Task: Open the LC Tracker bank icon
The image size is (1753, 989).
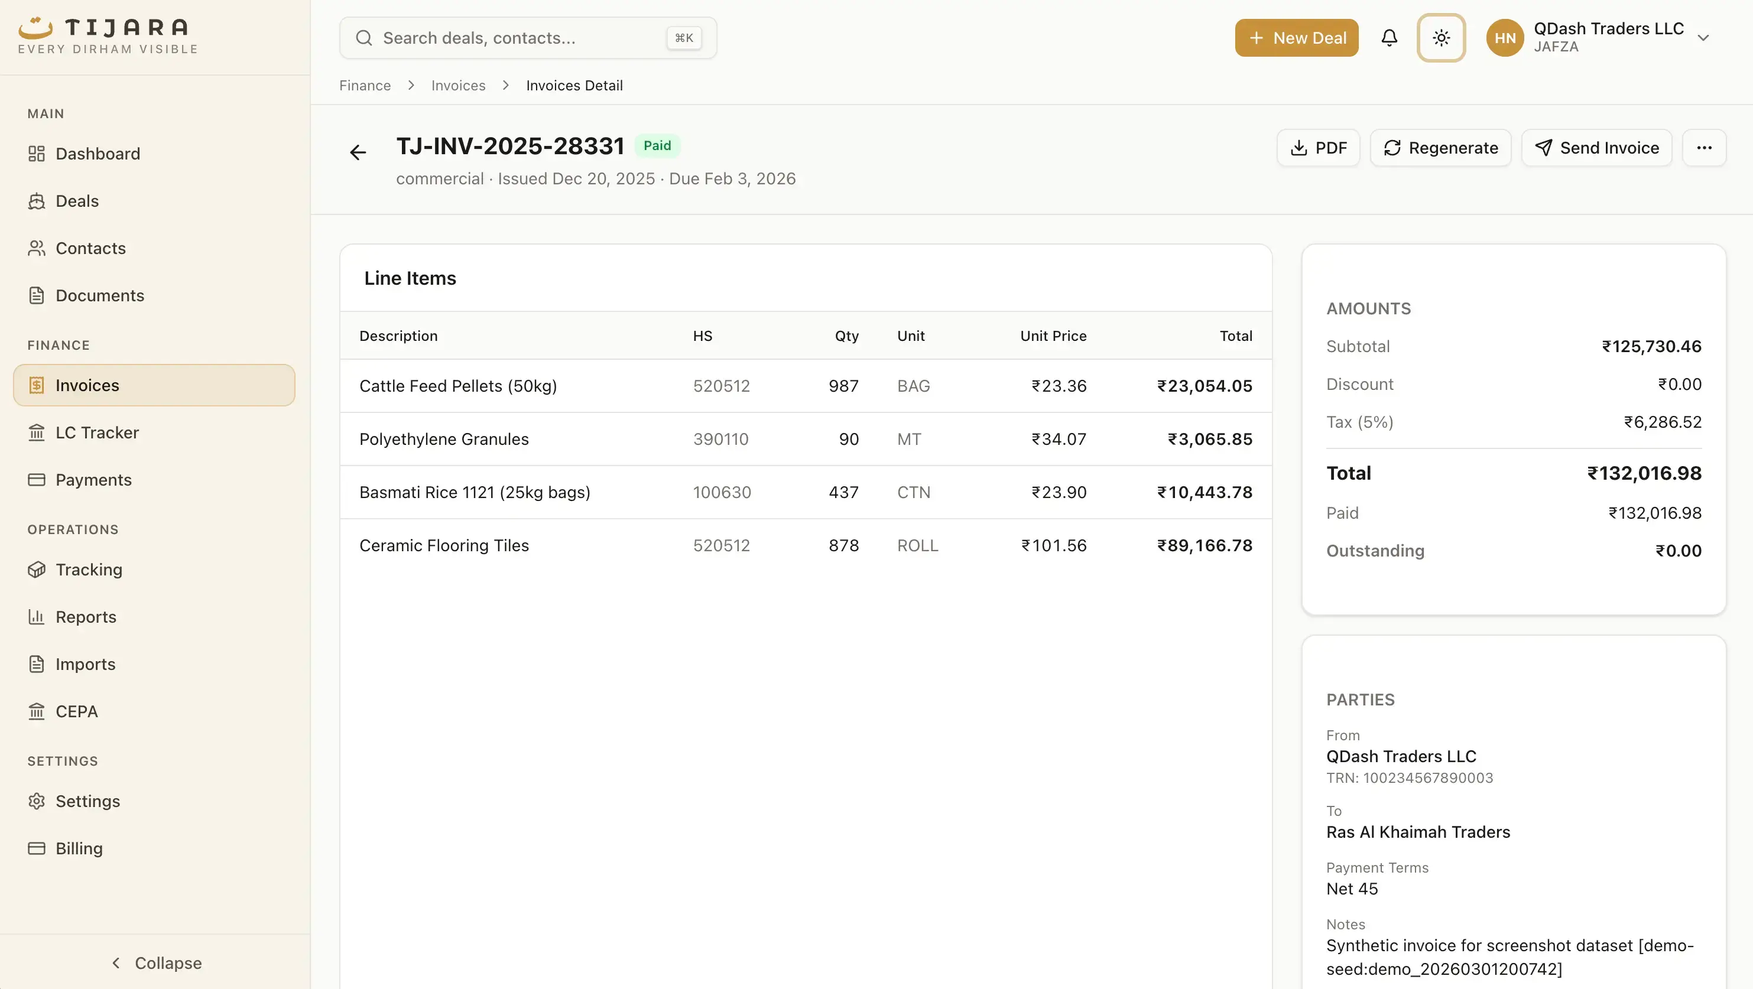Action: coord(37,432)
